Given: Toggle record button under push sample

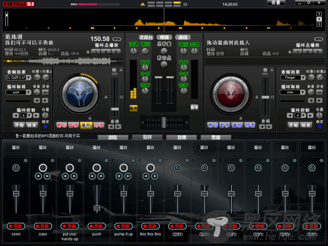Looking at the screenshot, I should [97, 226].
